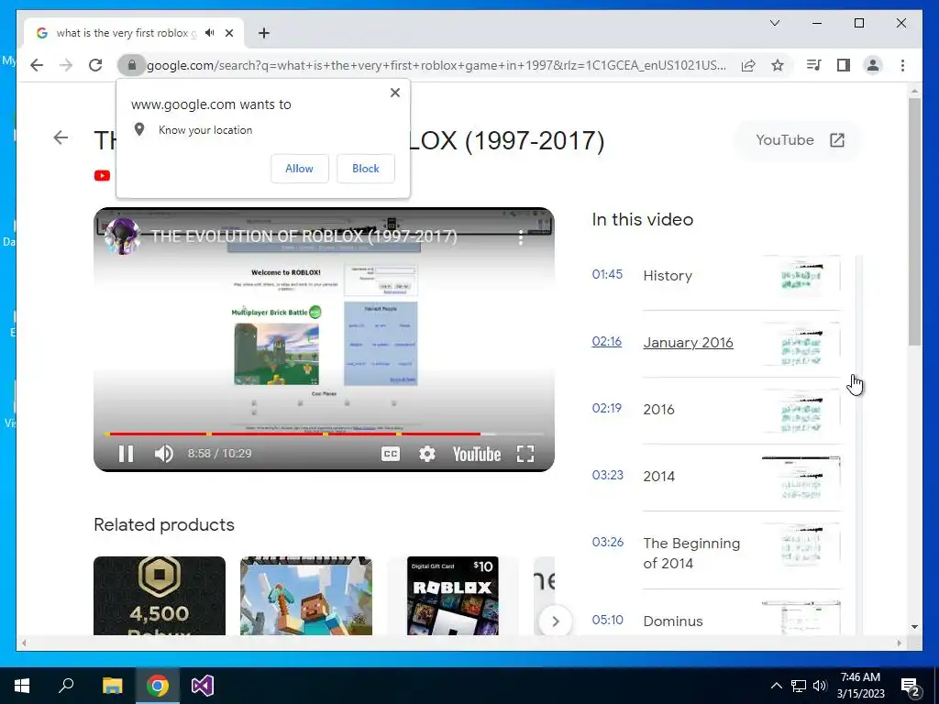The image size is (939, 704).
Task: Open Windows taskbar search
Action: pyautogui.click(x=66, y=686)
